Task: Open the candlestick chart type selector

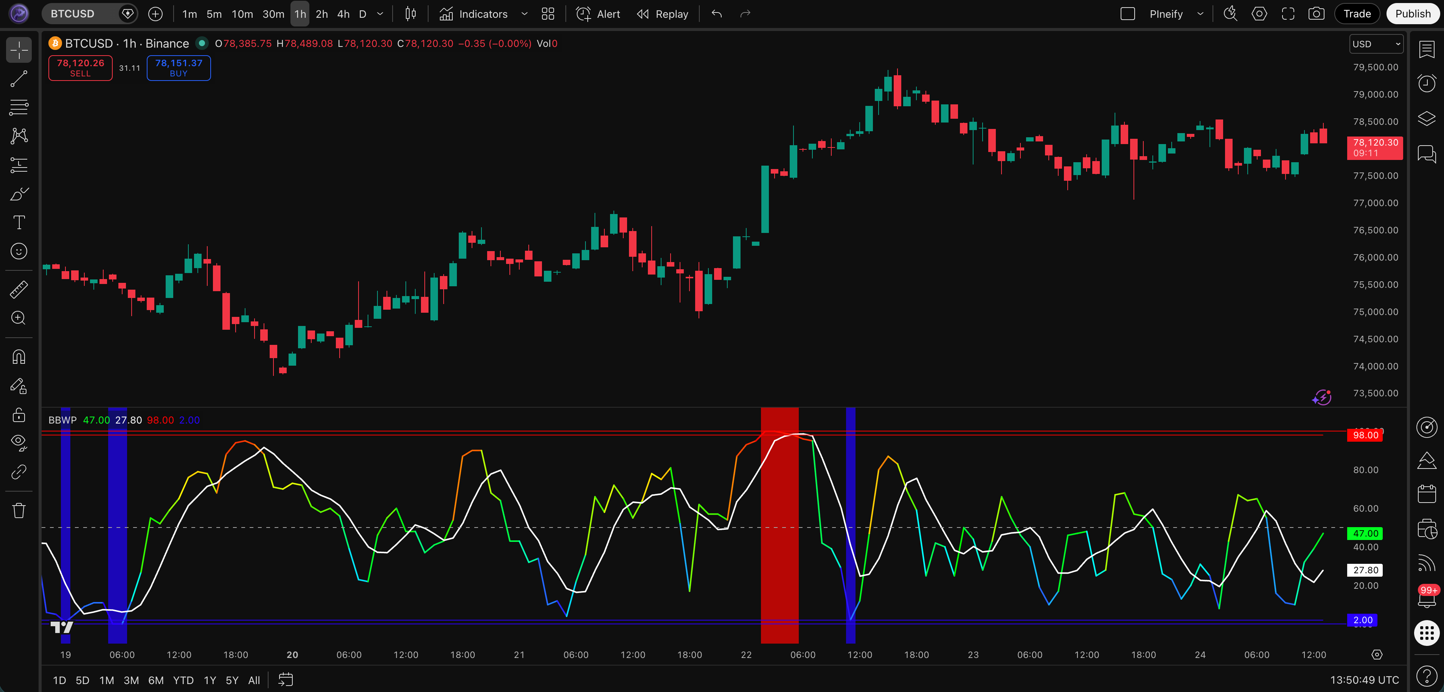Action: [410, 14]
